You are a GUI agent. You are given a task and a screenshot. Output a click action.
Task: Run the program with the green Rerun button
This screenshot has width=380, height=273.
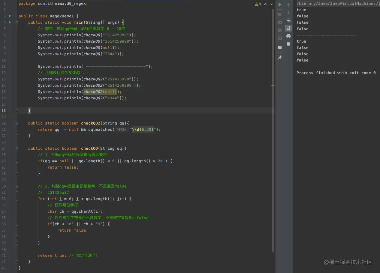coord(280,4)
